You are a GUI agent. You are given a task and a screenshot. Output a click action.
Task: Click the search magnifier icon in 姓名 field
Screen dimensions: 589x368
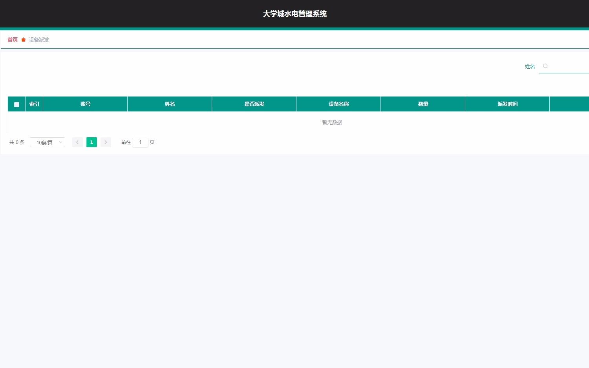pos(545,66)
